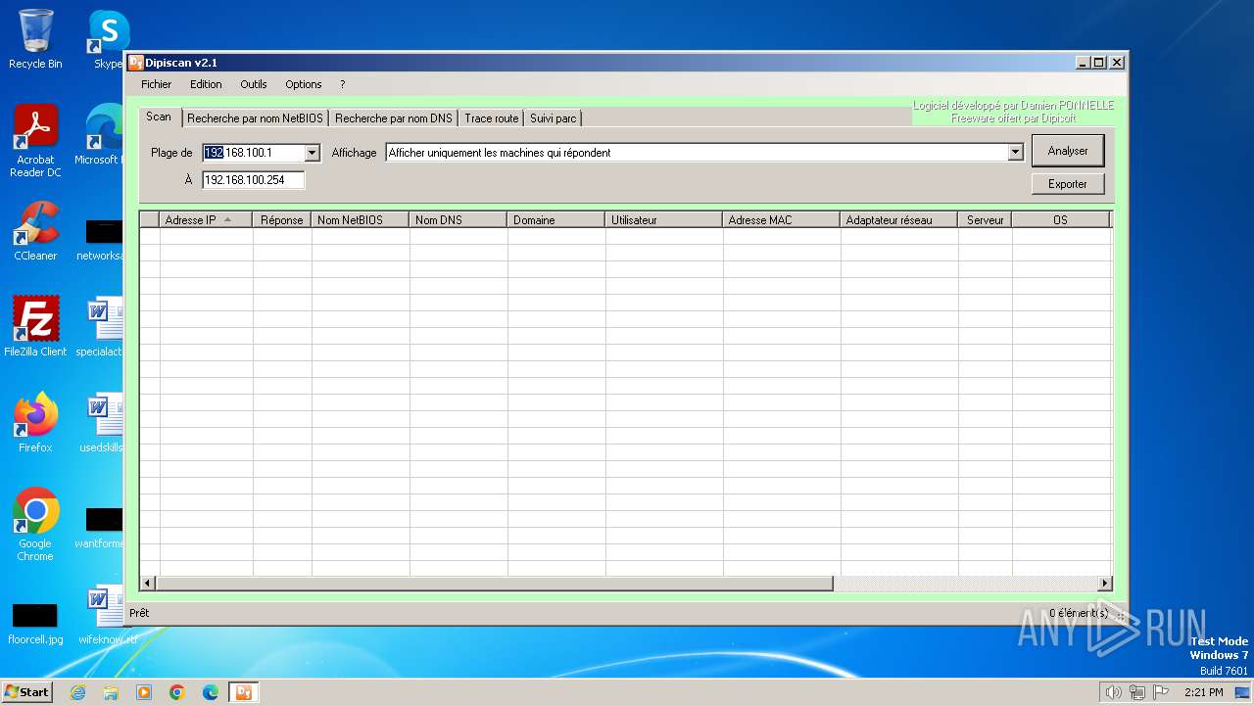Open the wifeknow.rtf document icon
This screenshot has width=1254, height=705.
106,614
